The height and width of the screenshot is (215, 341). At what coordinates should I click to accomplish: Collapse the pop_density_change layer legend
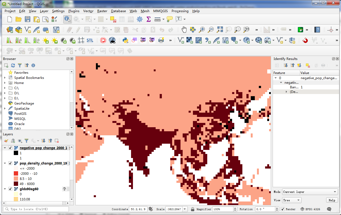coord(5,163)
